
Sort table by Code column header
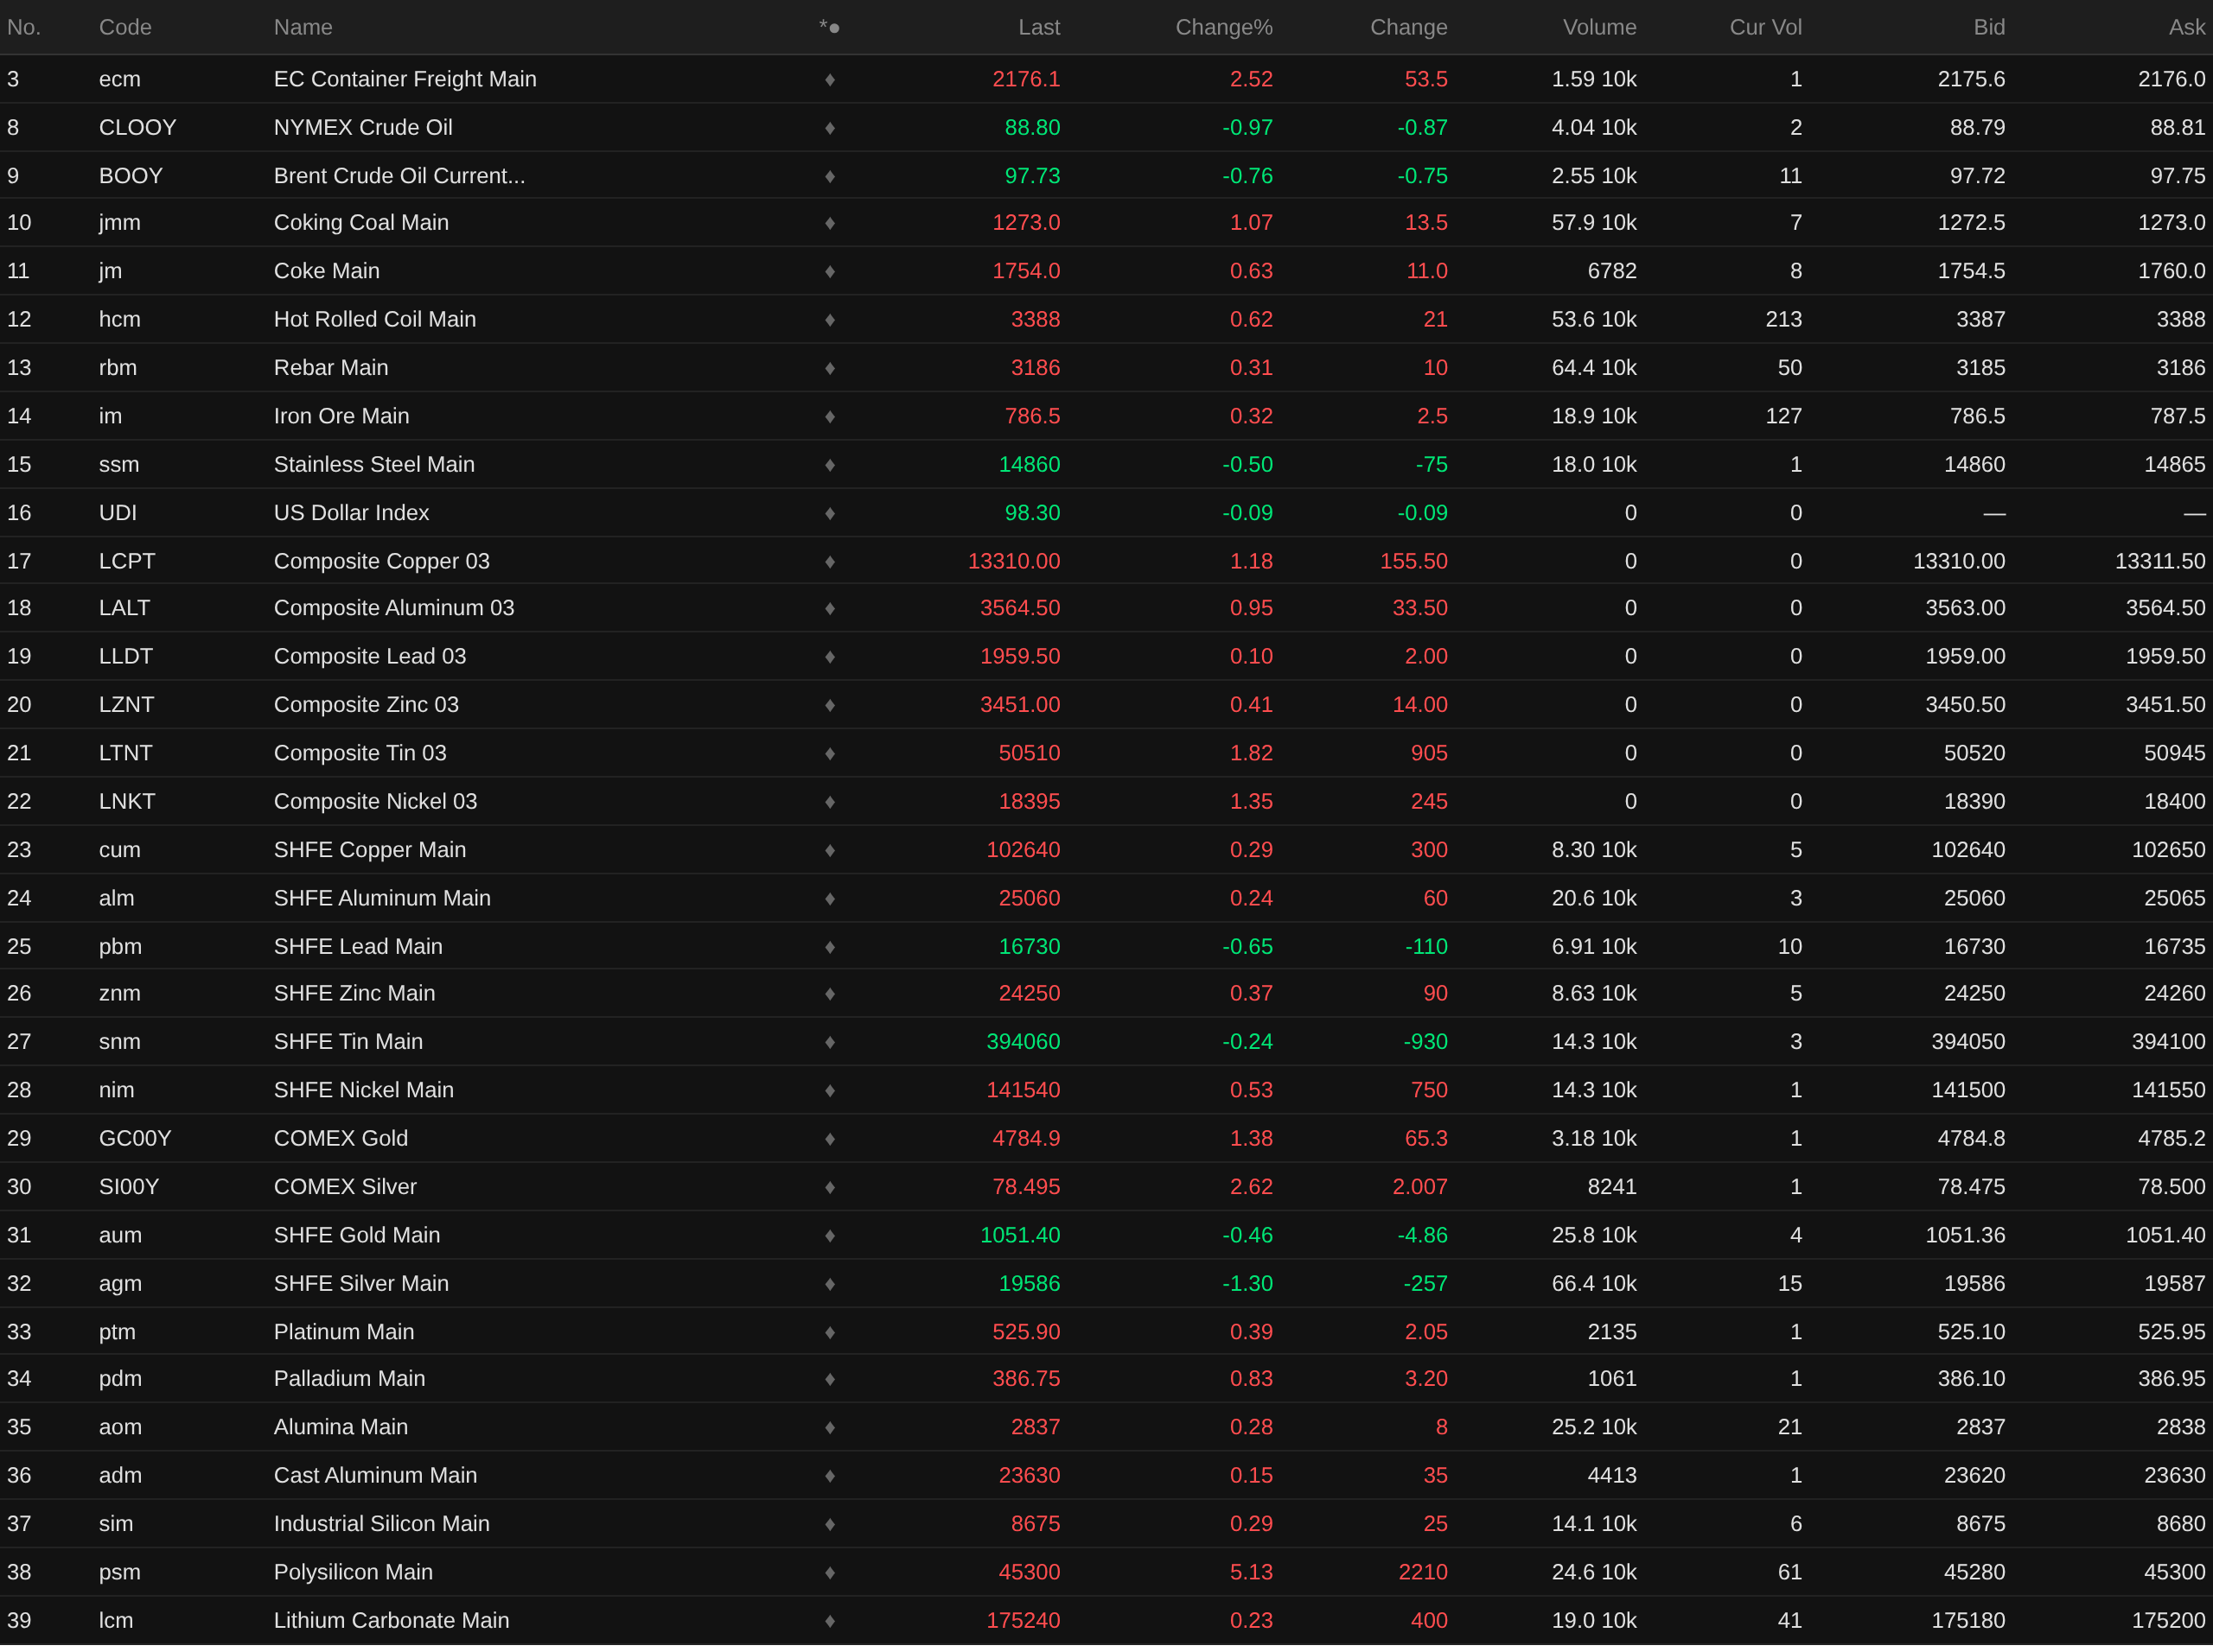tap(125, 27)
